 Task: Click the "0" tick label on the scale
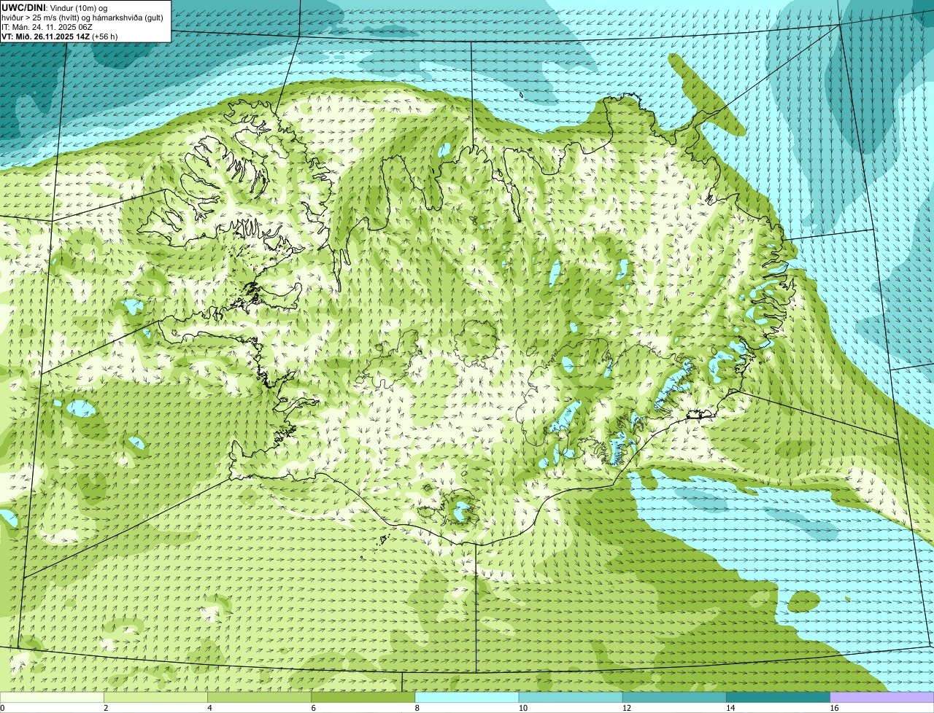tap(2, 708)
